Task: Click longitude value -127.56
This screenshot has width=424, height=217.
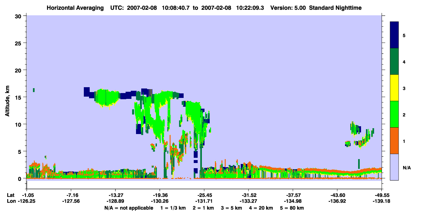Action: [x=71, y=201]
